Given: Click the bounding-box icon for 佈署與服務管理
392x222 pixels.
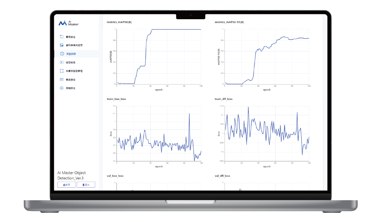Looking at the screenshot, I should coord(62,71).
